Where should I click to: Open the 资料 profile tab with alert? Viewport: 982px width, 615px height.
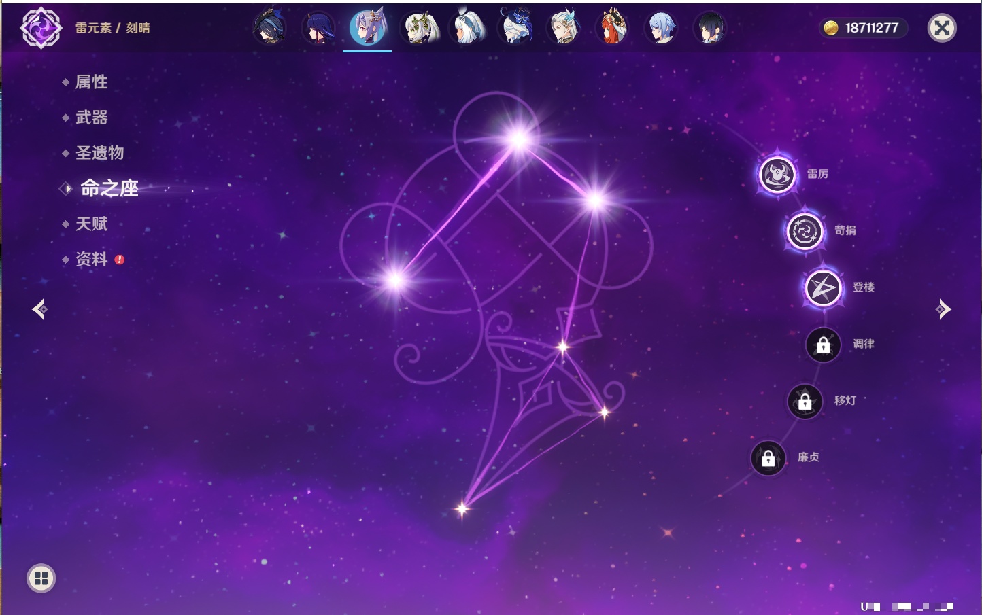(x=91, y=260)
